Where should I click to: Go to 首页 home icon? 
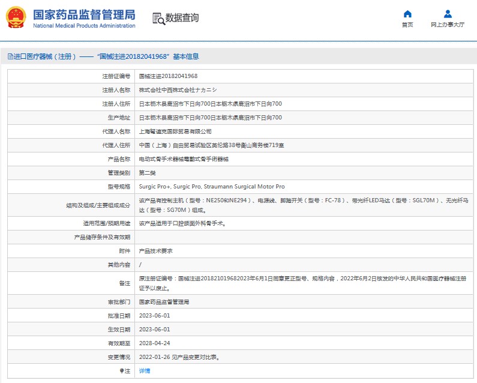407,14
